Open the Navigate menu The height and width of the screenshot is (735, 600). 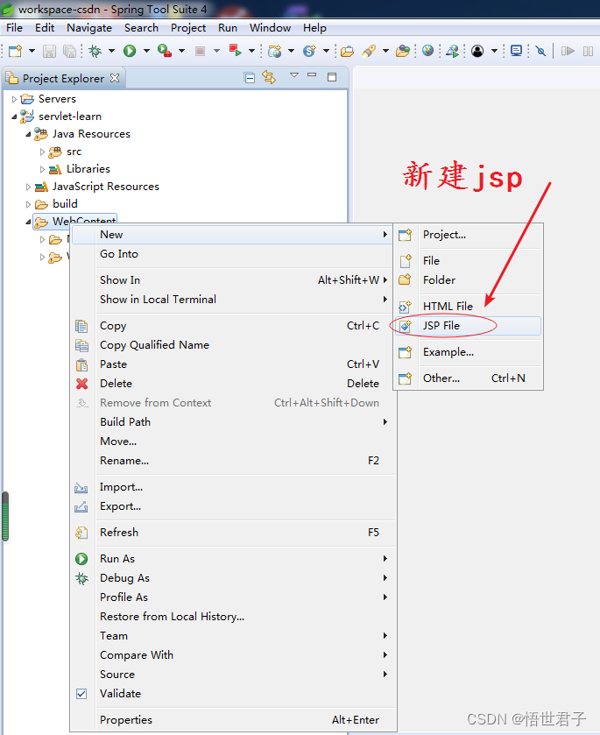(89, 28)
